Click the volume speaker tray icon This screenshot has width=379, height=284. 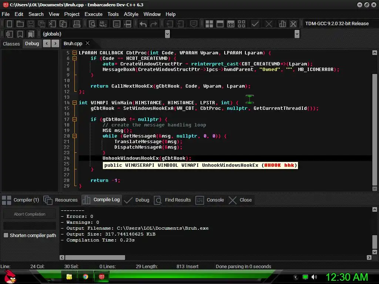pyautogui.click(x=314, y=277)
